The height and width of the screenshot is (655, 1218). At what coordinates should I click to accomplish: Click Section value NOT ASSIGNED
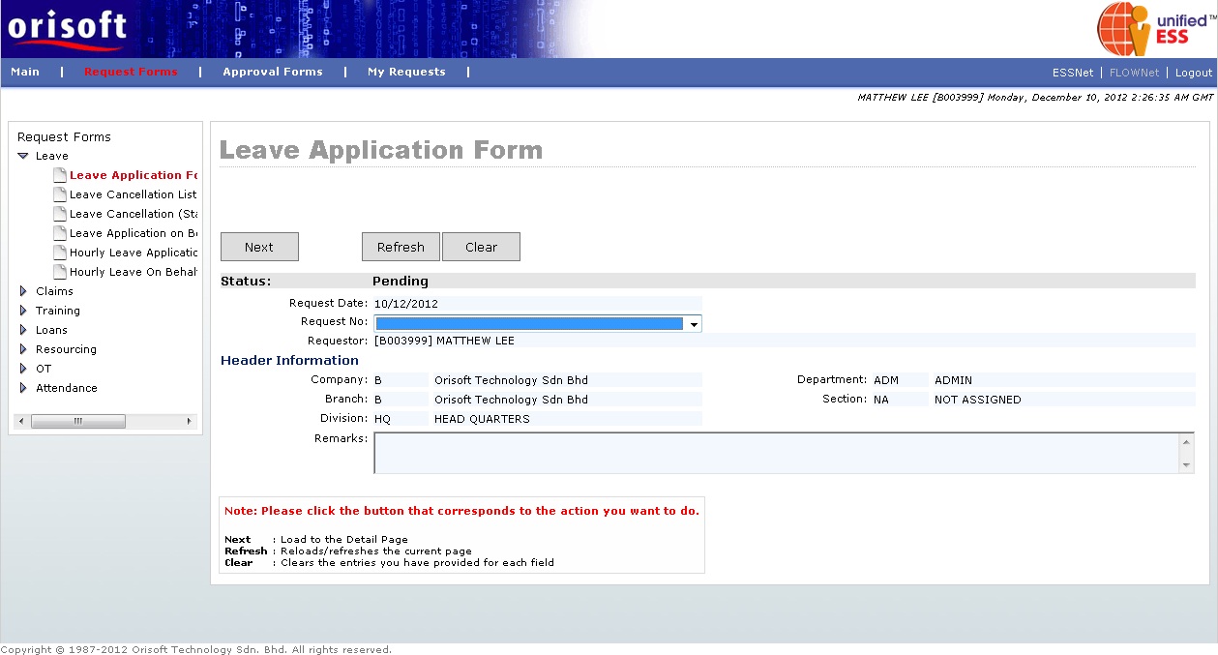pyautogui.click(x=977, y=400)
